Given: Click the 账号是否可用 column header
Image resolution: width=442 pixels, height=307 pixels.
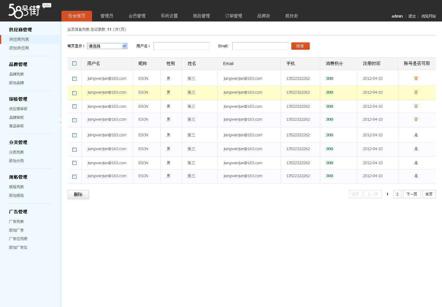Looking at the screenshot, I should (x=417, y=64).
